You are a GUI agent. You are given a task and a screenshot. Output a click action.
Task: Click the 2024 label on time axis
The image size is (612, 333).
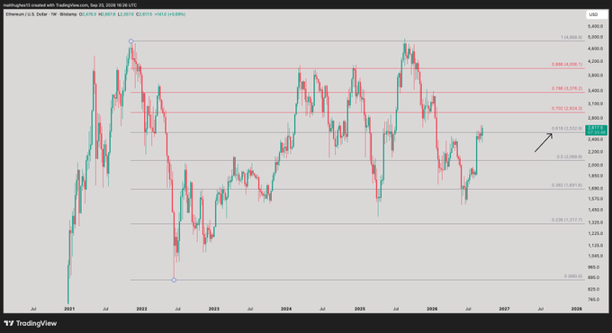click(x=286, y=309)
